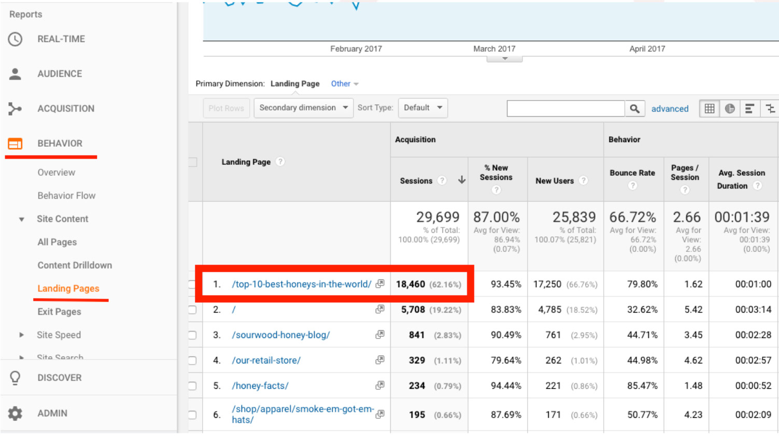Open sourwood-honey-blog external link icon
This screenshot has height=437, width=779.
pos(380,334)
